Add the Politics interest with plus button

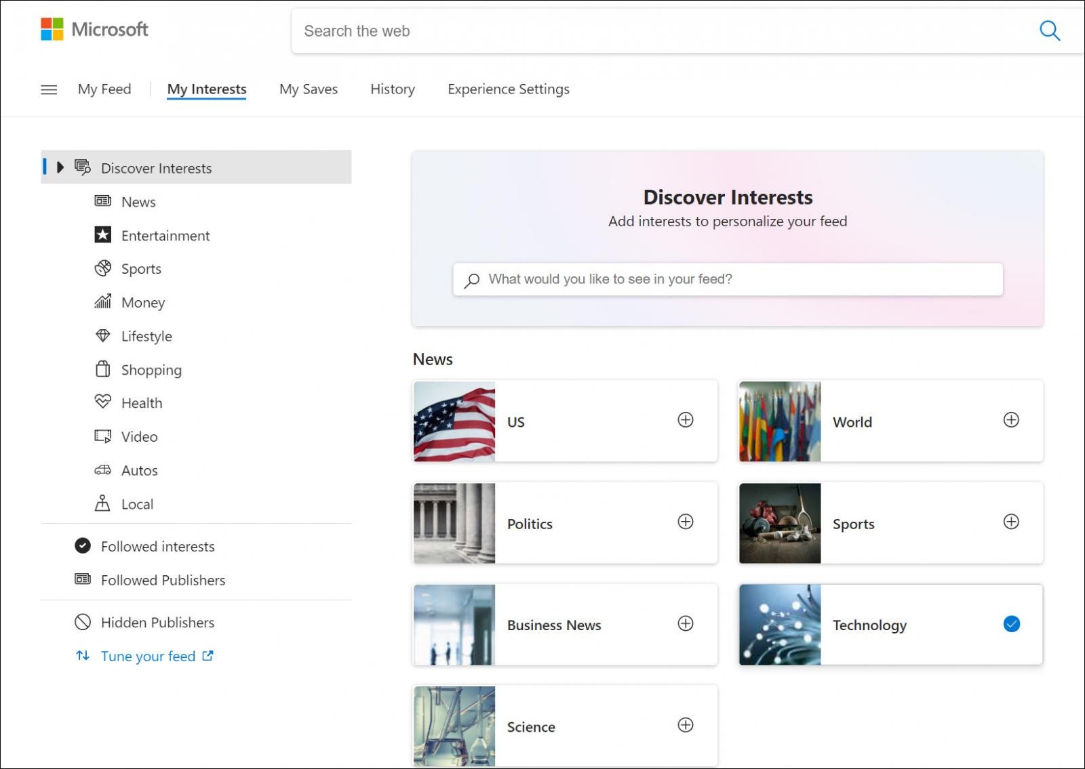point(686,522)
